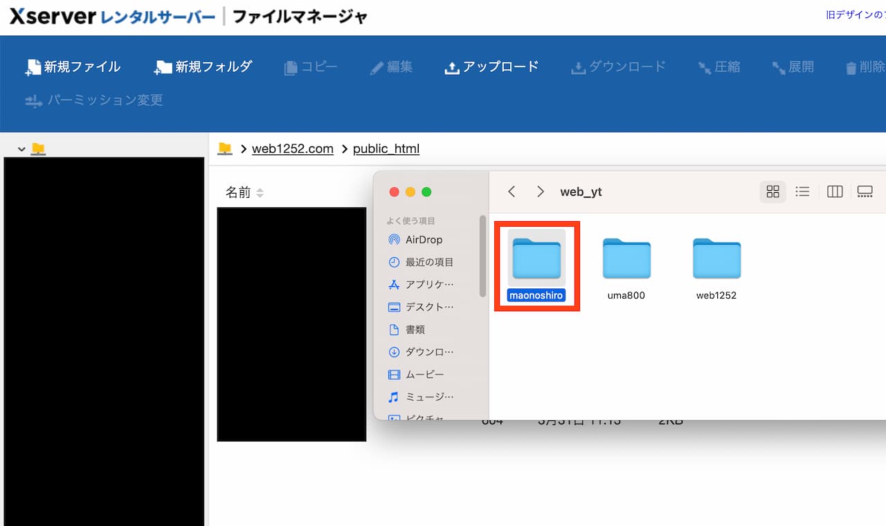The width and height of the screenshot is (886, 526).
Task: Create a new file with 新規ファイル
Action: coord(73,67)
